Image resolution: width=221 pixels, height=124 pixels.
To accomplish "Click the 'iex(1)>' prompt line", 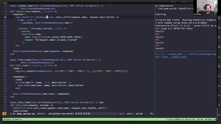I will click(160, 31).
